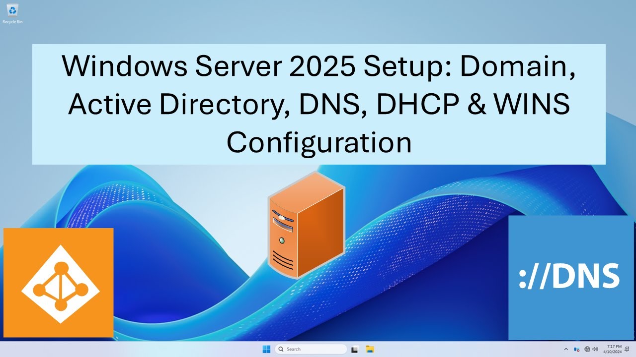Open network settings tray icon
This screenshot has width=636, height=357.
(x=587, y=349)
